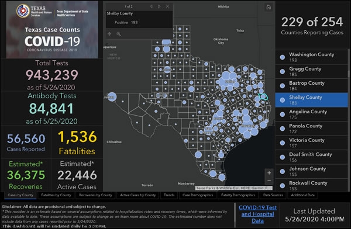351x229 pixels.
Task: Select Gregg County list entry
Action: click(x=311, y=71)
